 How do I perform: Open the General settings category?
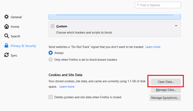tap(16, 17)
